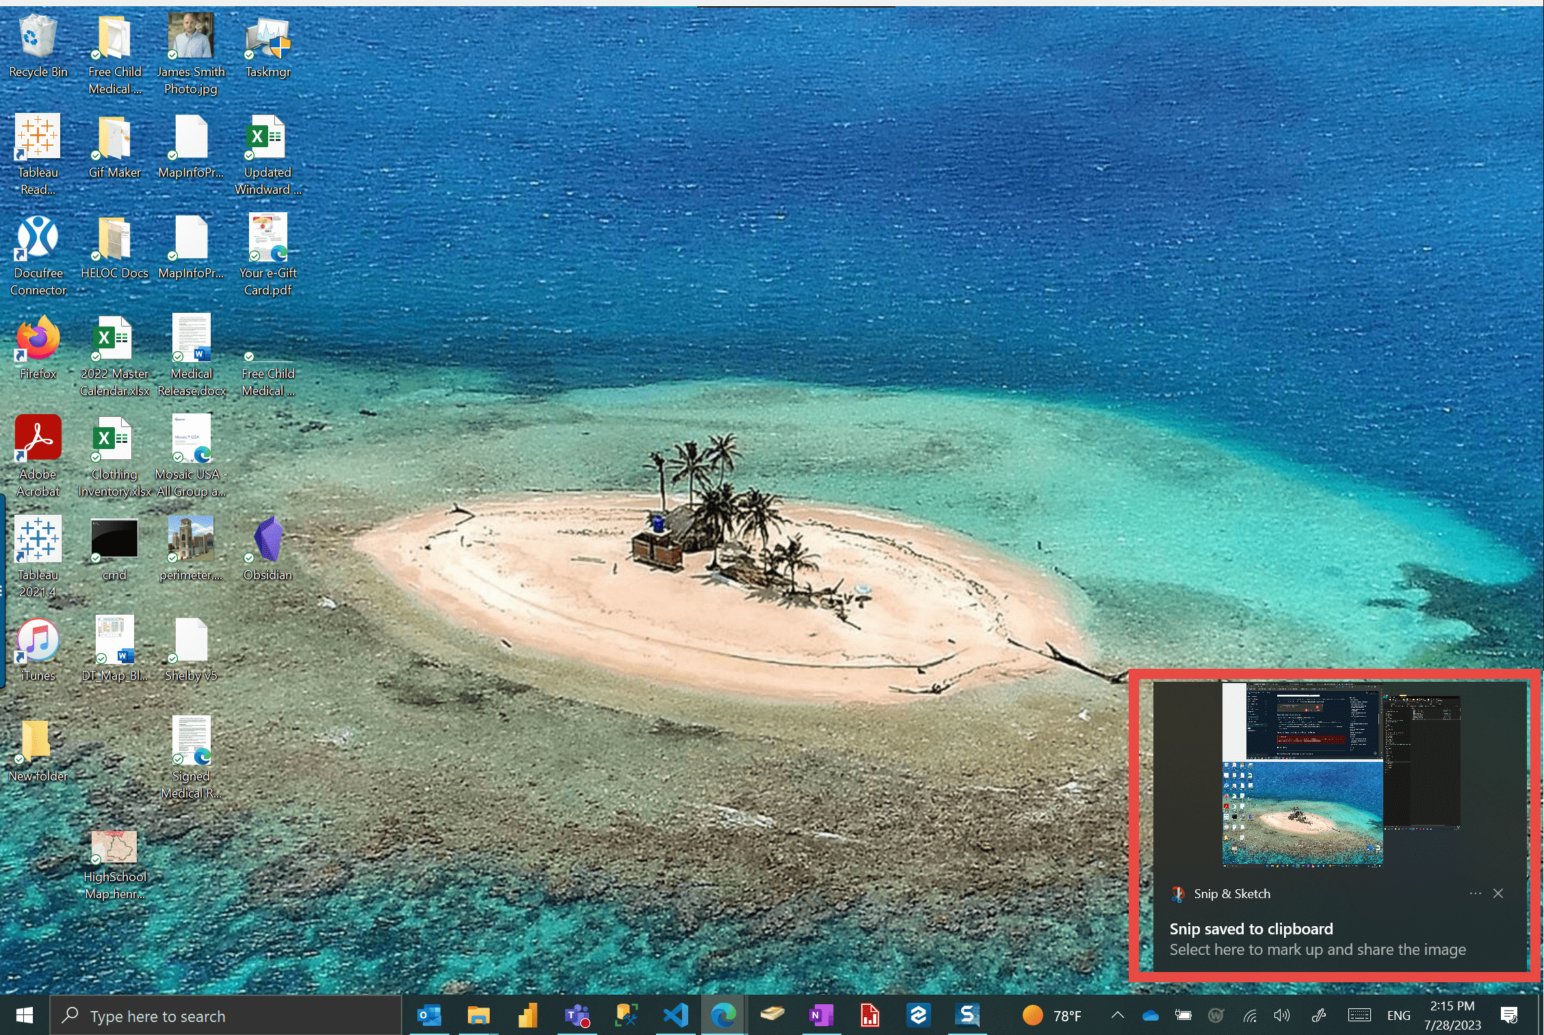Open the teal S app on taskbar
This screenshot has height=1035, width=1544.
pyautogui.click(x=967, y=1015)
